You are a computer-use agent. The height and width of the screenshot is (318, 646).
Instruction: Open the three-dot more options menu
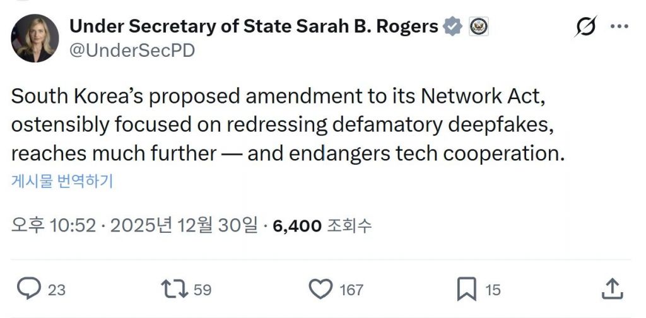click(x=619, y=26)
